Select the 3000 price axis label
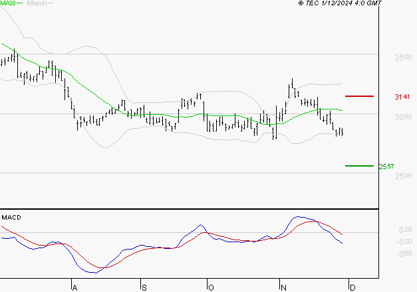 tap(402, 117)
